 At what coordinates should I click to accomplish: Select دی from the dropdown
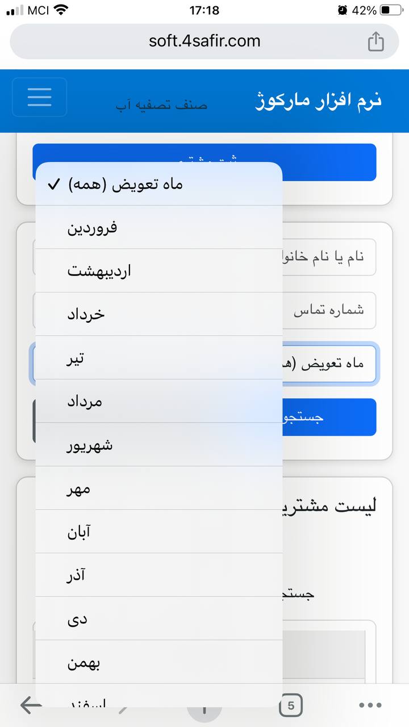pos(159,619)
